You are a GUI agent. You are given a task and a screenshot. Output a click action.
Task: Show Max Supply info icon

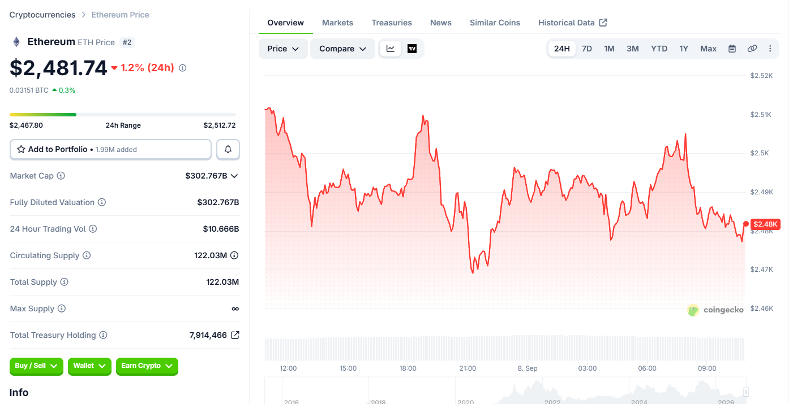(x=62, y=309)
